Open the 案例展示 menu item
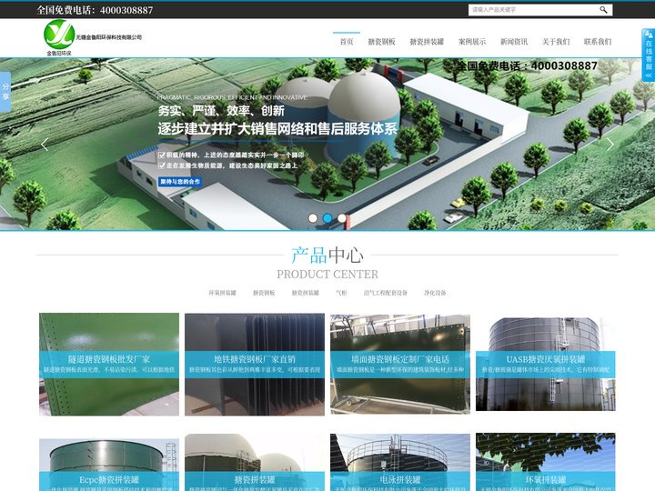This screenshot has height=491, width=655. pyautogui.click(x=472, y=41)
